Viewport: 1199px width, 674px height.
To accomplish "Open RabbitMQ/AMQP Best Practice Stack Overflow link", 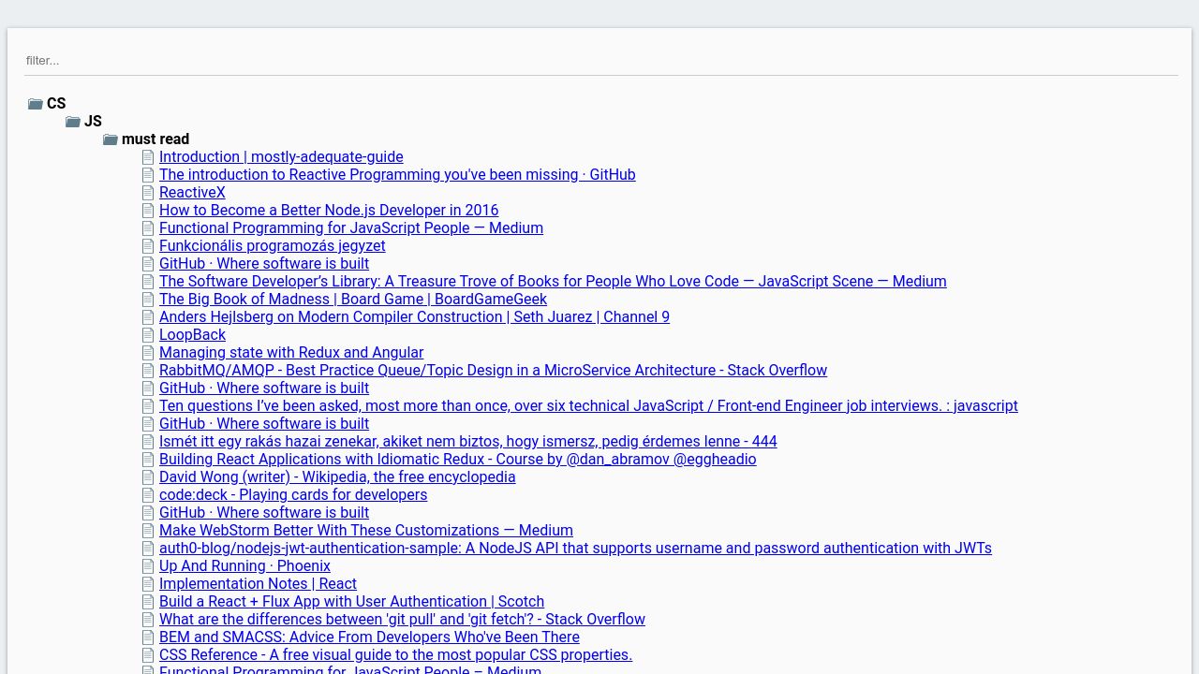I will point(493,370).
